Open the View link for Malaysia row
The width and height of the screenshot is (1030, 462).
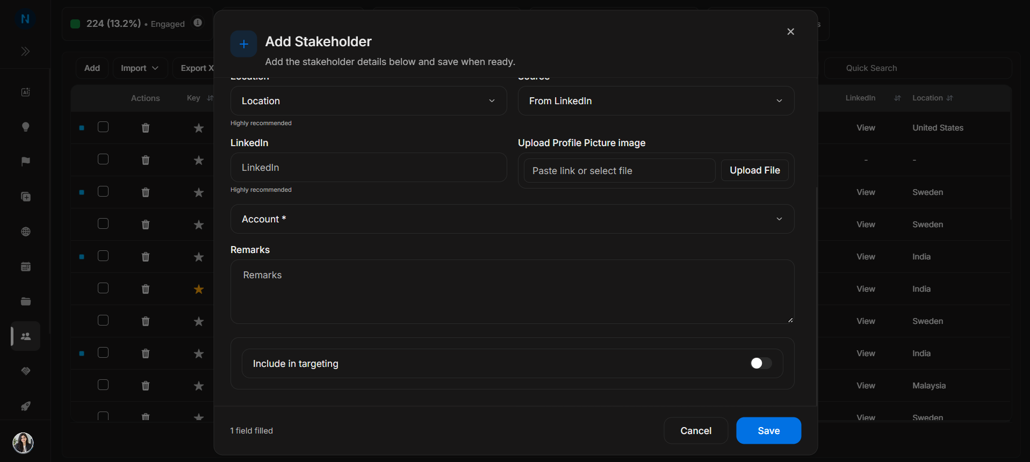866,386
